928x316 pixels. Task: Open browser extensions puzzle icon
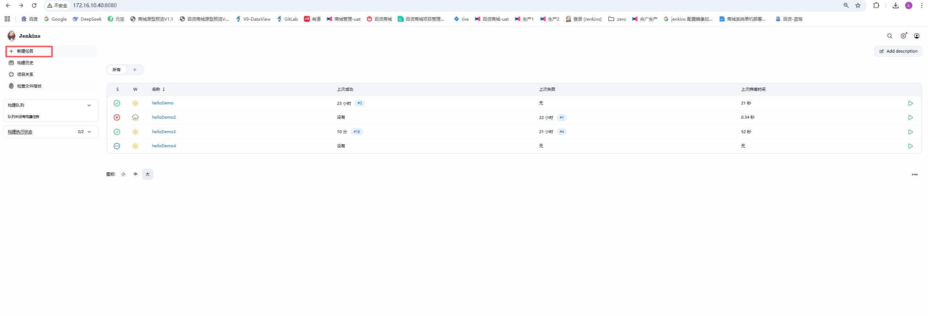pos(876,5)
